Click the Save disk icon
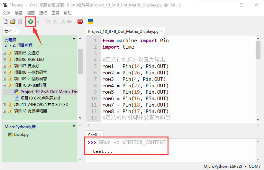The width and height of the screenshot is (264, 170). coord(20,22)
